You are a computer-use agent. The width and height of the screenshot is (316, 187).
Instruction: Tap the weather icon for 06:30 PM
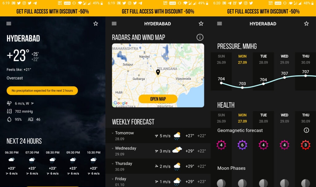point(11,160)
